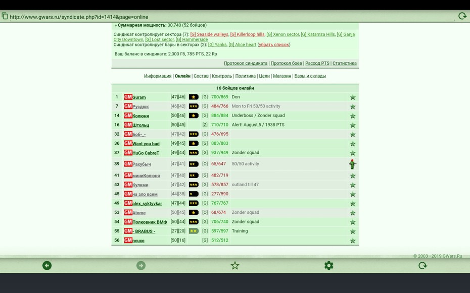This screenshot has height=293, width=470.
Task: Open bar link Yanks
Action: pyautogui.click(x=217, y=44)
